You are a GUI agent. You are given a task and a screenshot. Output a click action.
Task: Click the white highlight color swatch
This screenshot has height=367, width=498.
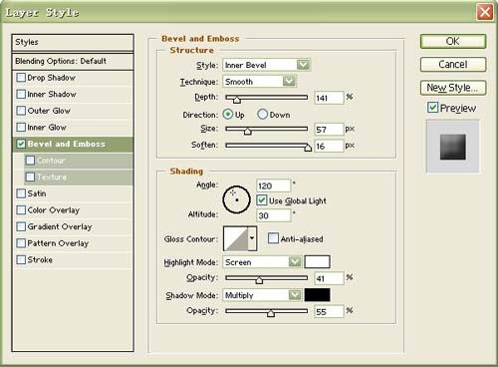point(317,261)
